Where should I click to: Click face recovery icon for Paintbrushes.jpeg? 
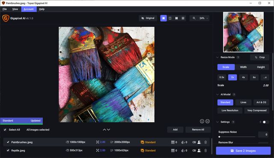click(199, 142)
